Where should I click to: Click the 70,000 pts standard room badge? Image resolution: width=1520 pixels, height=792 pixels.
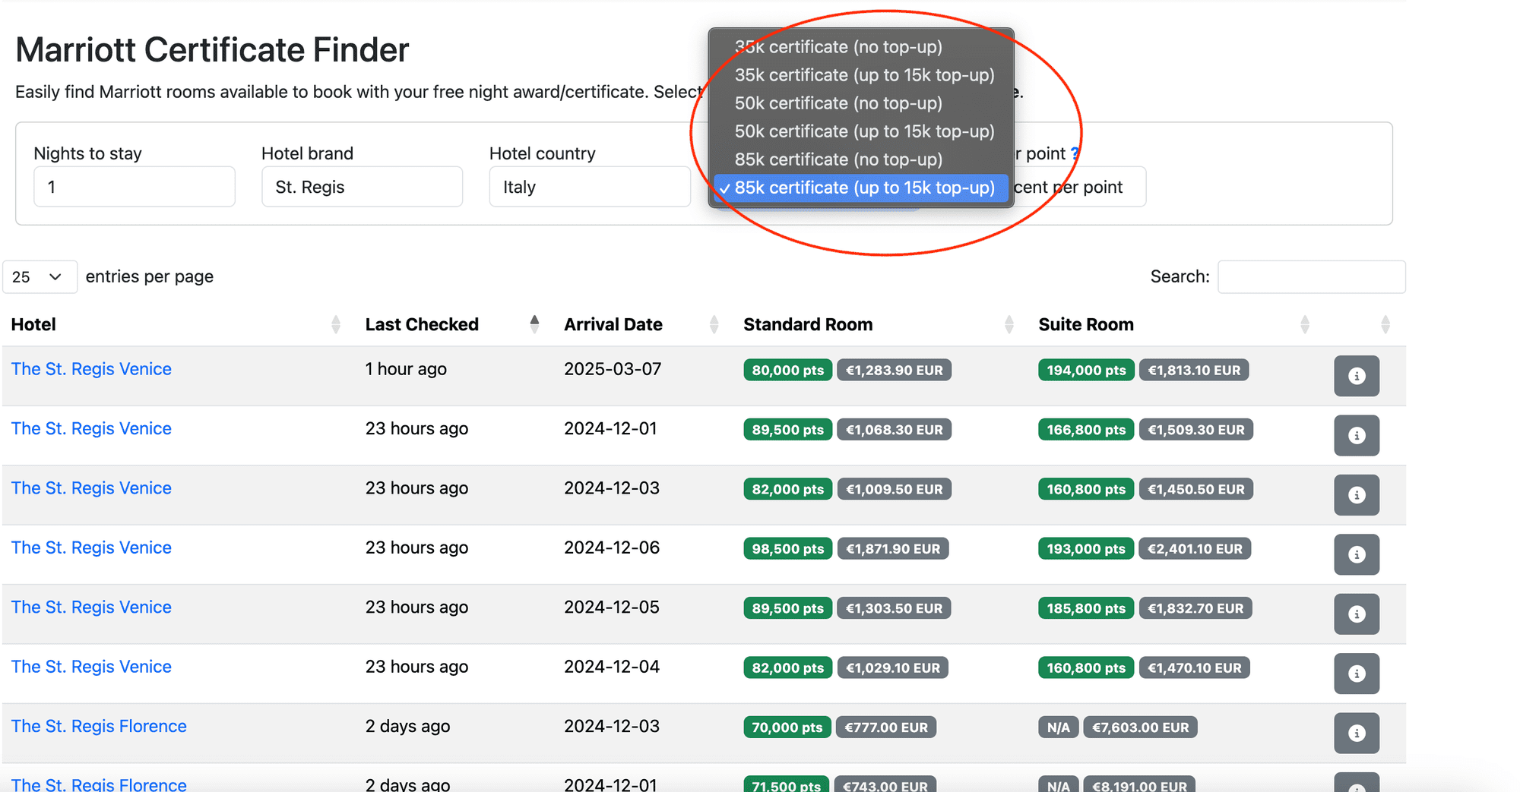tap(787, 727)
